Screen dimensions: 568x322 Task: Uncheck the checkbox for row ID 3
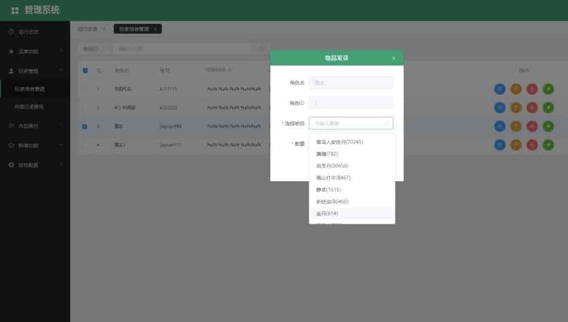pyautogui.click(x=85, y=126)
